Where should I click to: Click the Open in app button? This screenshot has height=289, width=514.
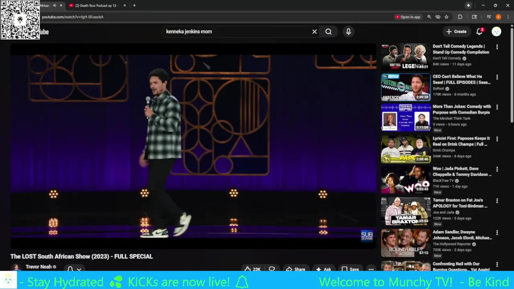[x=408, y=17]
